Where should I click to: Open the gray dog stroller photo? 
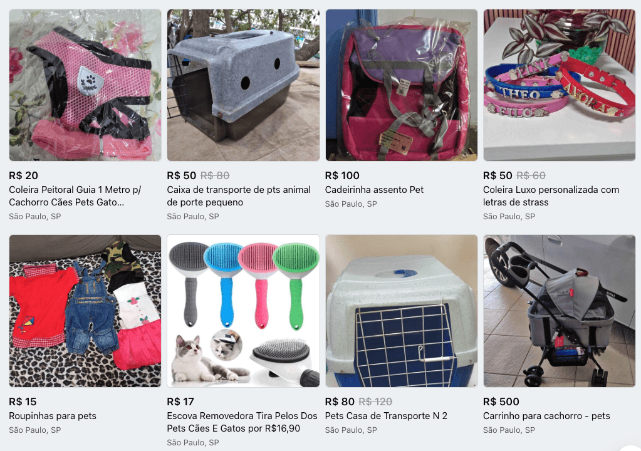(x=560, y=311)
